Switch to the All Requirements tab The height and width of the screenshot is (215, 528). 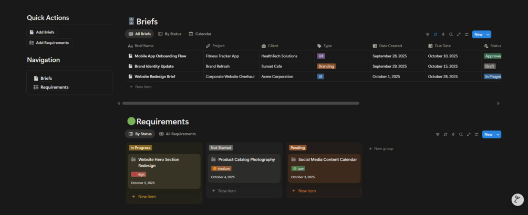[x=178, y=134]
